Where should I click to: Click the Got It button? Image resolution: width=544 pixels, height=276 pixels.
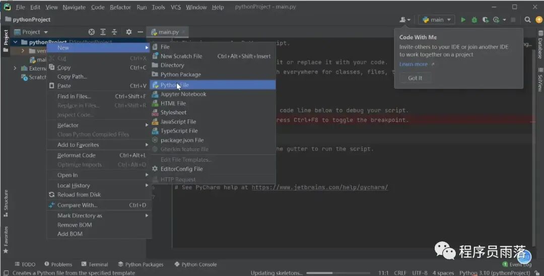(415, 78)
